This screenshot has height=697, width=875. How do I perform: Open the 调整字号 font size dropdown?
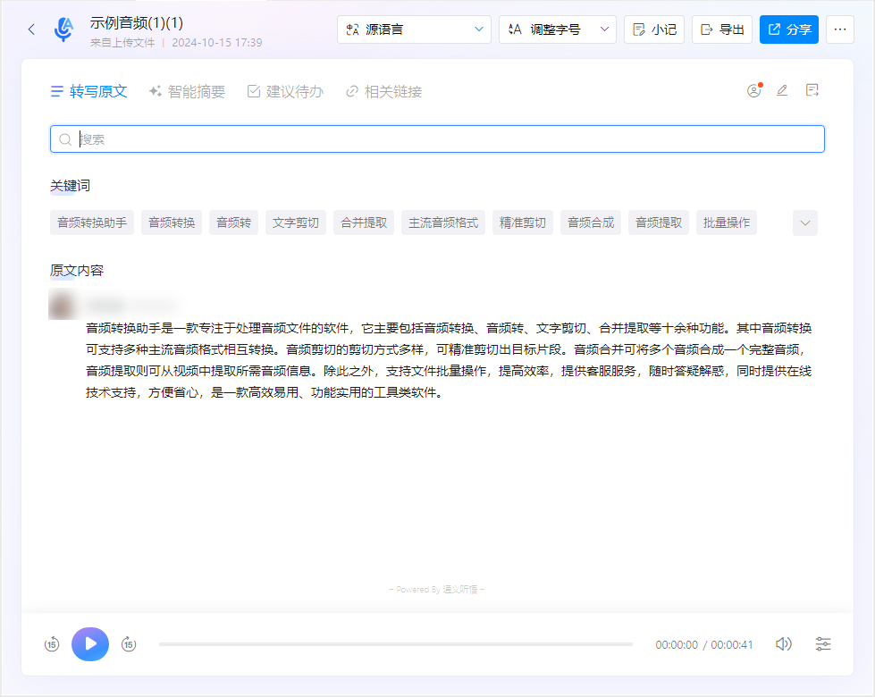557,29
